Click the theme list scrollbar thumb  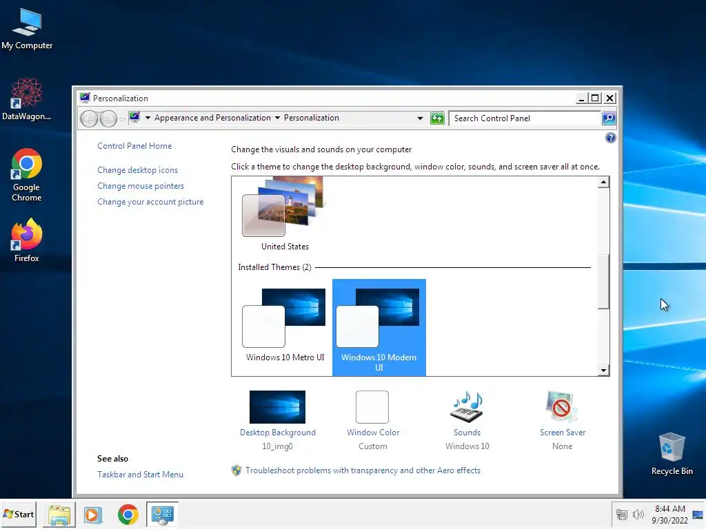pyautogui.click(x=603, y=282)
